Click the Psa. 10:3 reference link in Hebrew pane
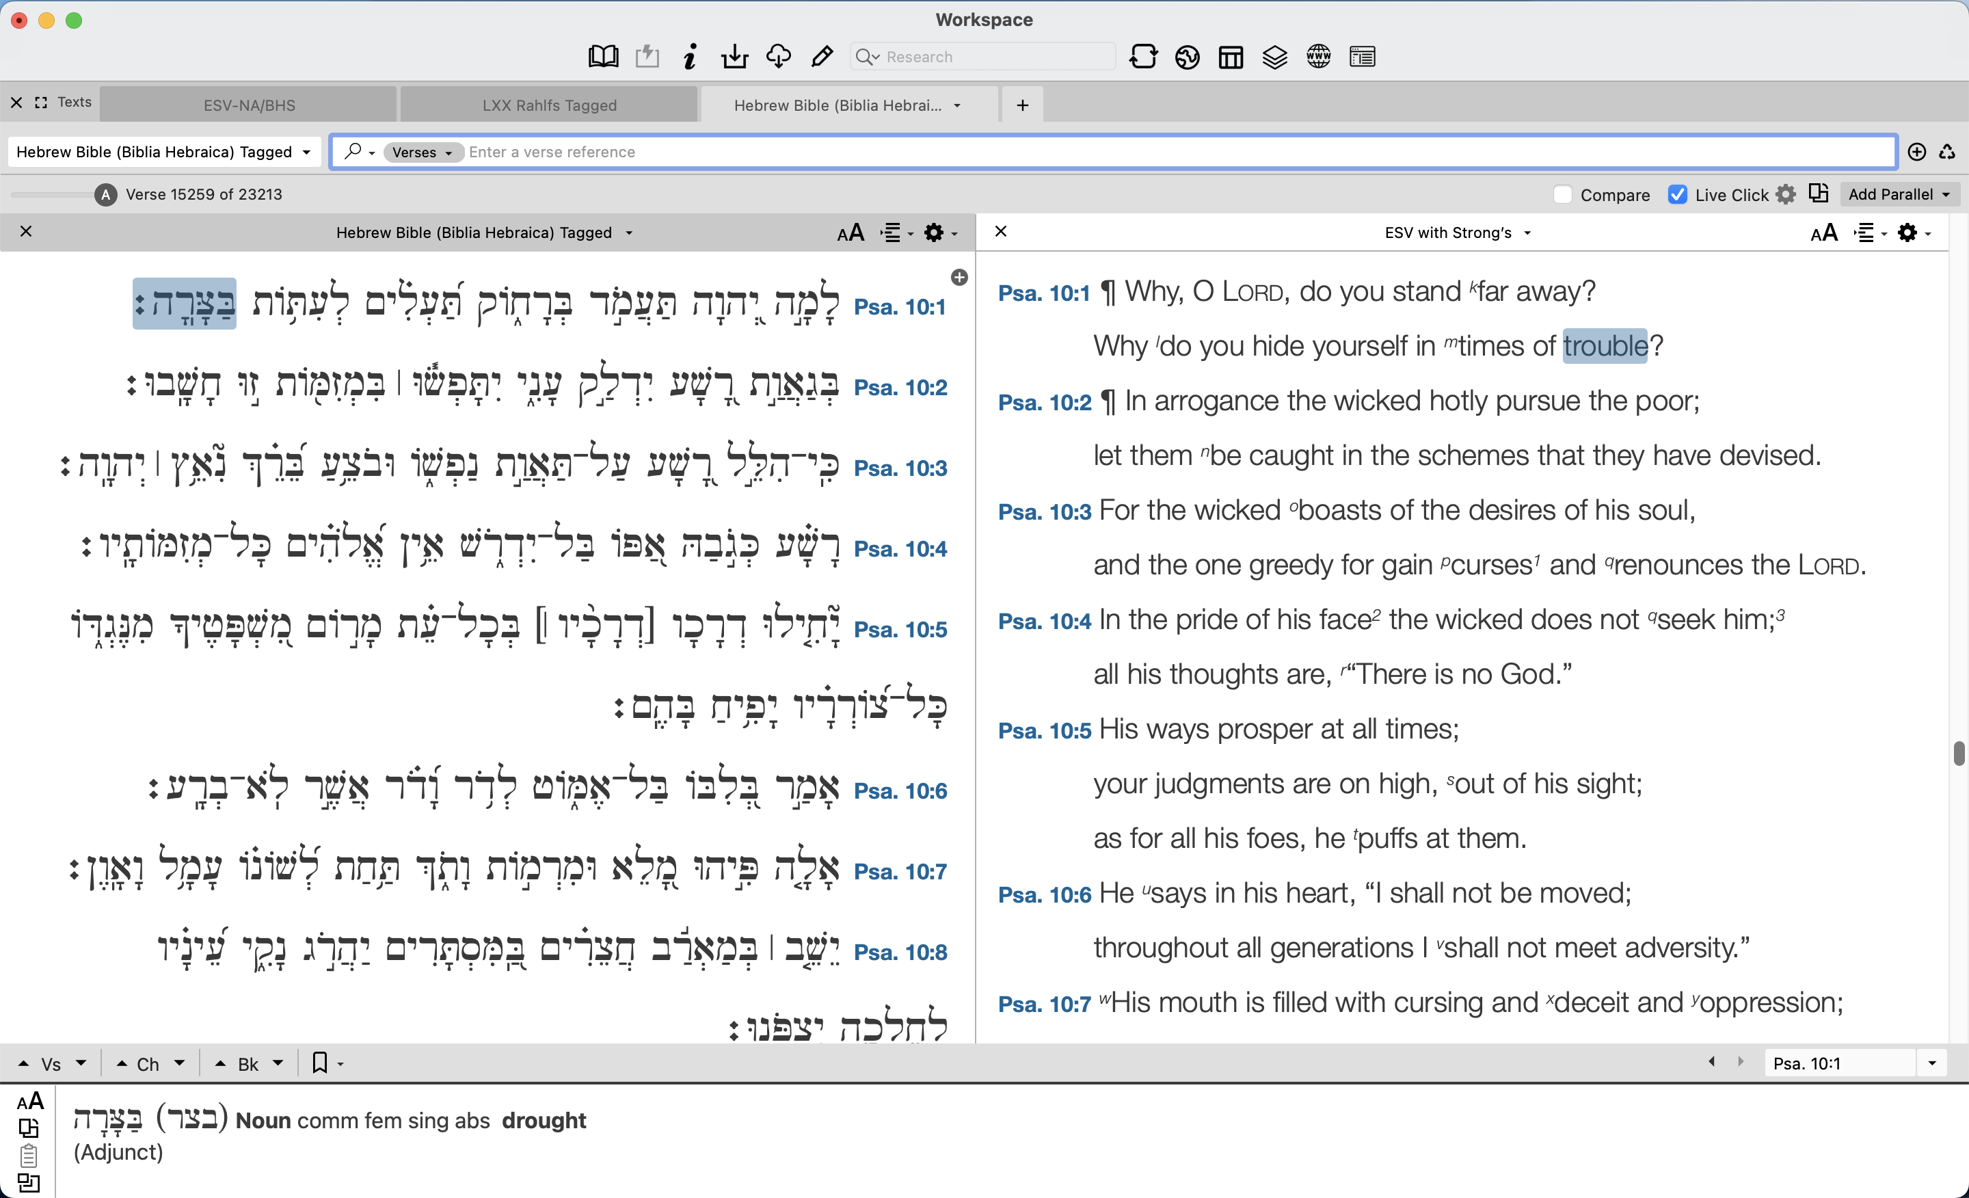Screen dimensions: 1969x1198 pos(900,468)
